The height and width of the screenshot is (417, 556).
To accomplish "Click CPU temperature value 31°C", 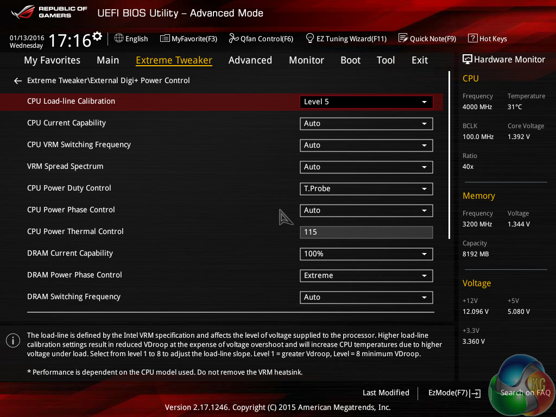I will tap(515, 107).
